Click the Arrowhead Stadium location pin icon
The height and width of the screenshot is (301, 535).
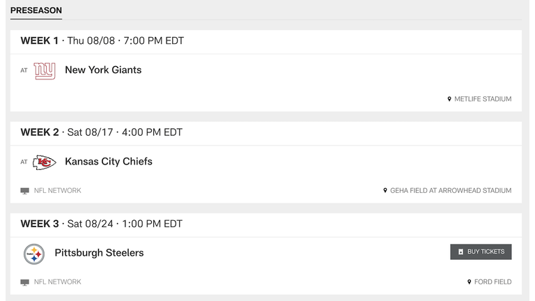click(x=385, y=190)
